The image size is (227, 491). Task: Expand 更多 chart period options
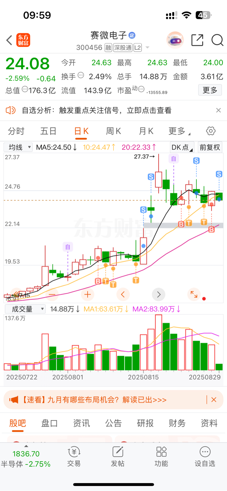pos(179,131)
